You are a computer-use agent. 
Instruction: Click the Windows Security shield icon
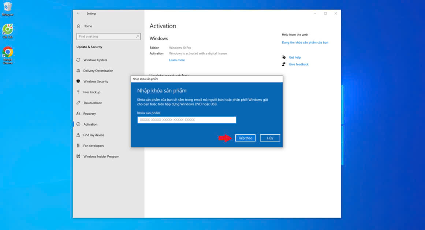[x=78, y=81]
